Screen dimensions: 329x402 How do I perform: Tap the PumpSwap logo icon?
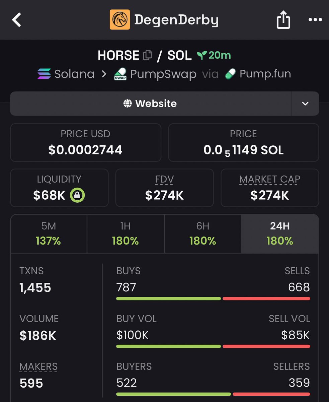[x=120, y=74]
